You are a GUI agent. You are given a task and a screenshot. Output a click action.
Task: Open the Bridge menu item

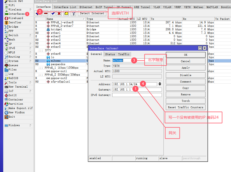(13, 27)
